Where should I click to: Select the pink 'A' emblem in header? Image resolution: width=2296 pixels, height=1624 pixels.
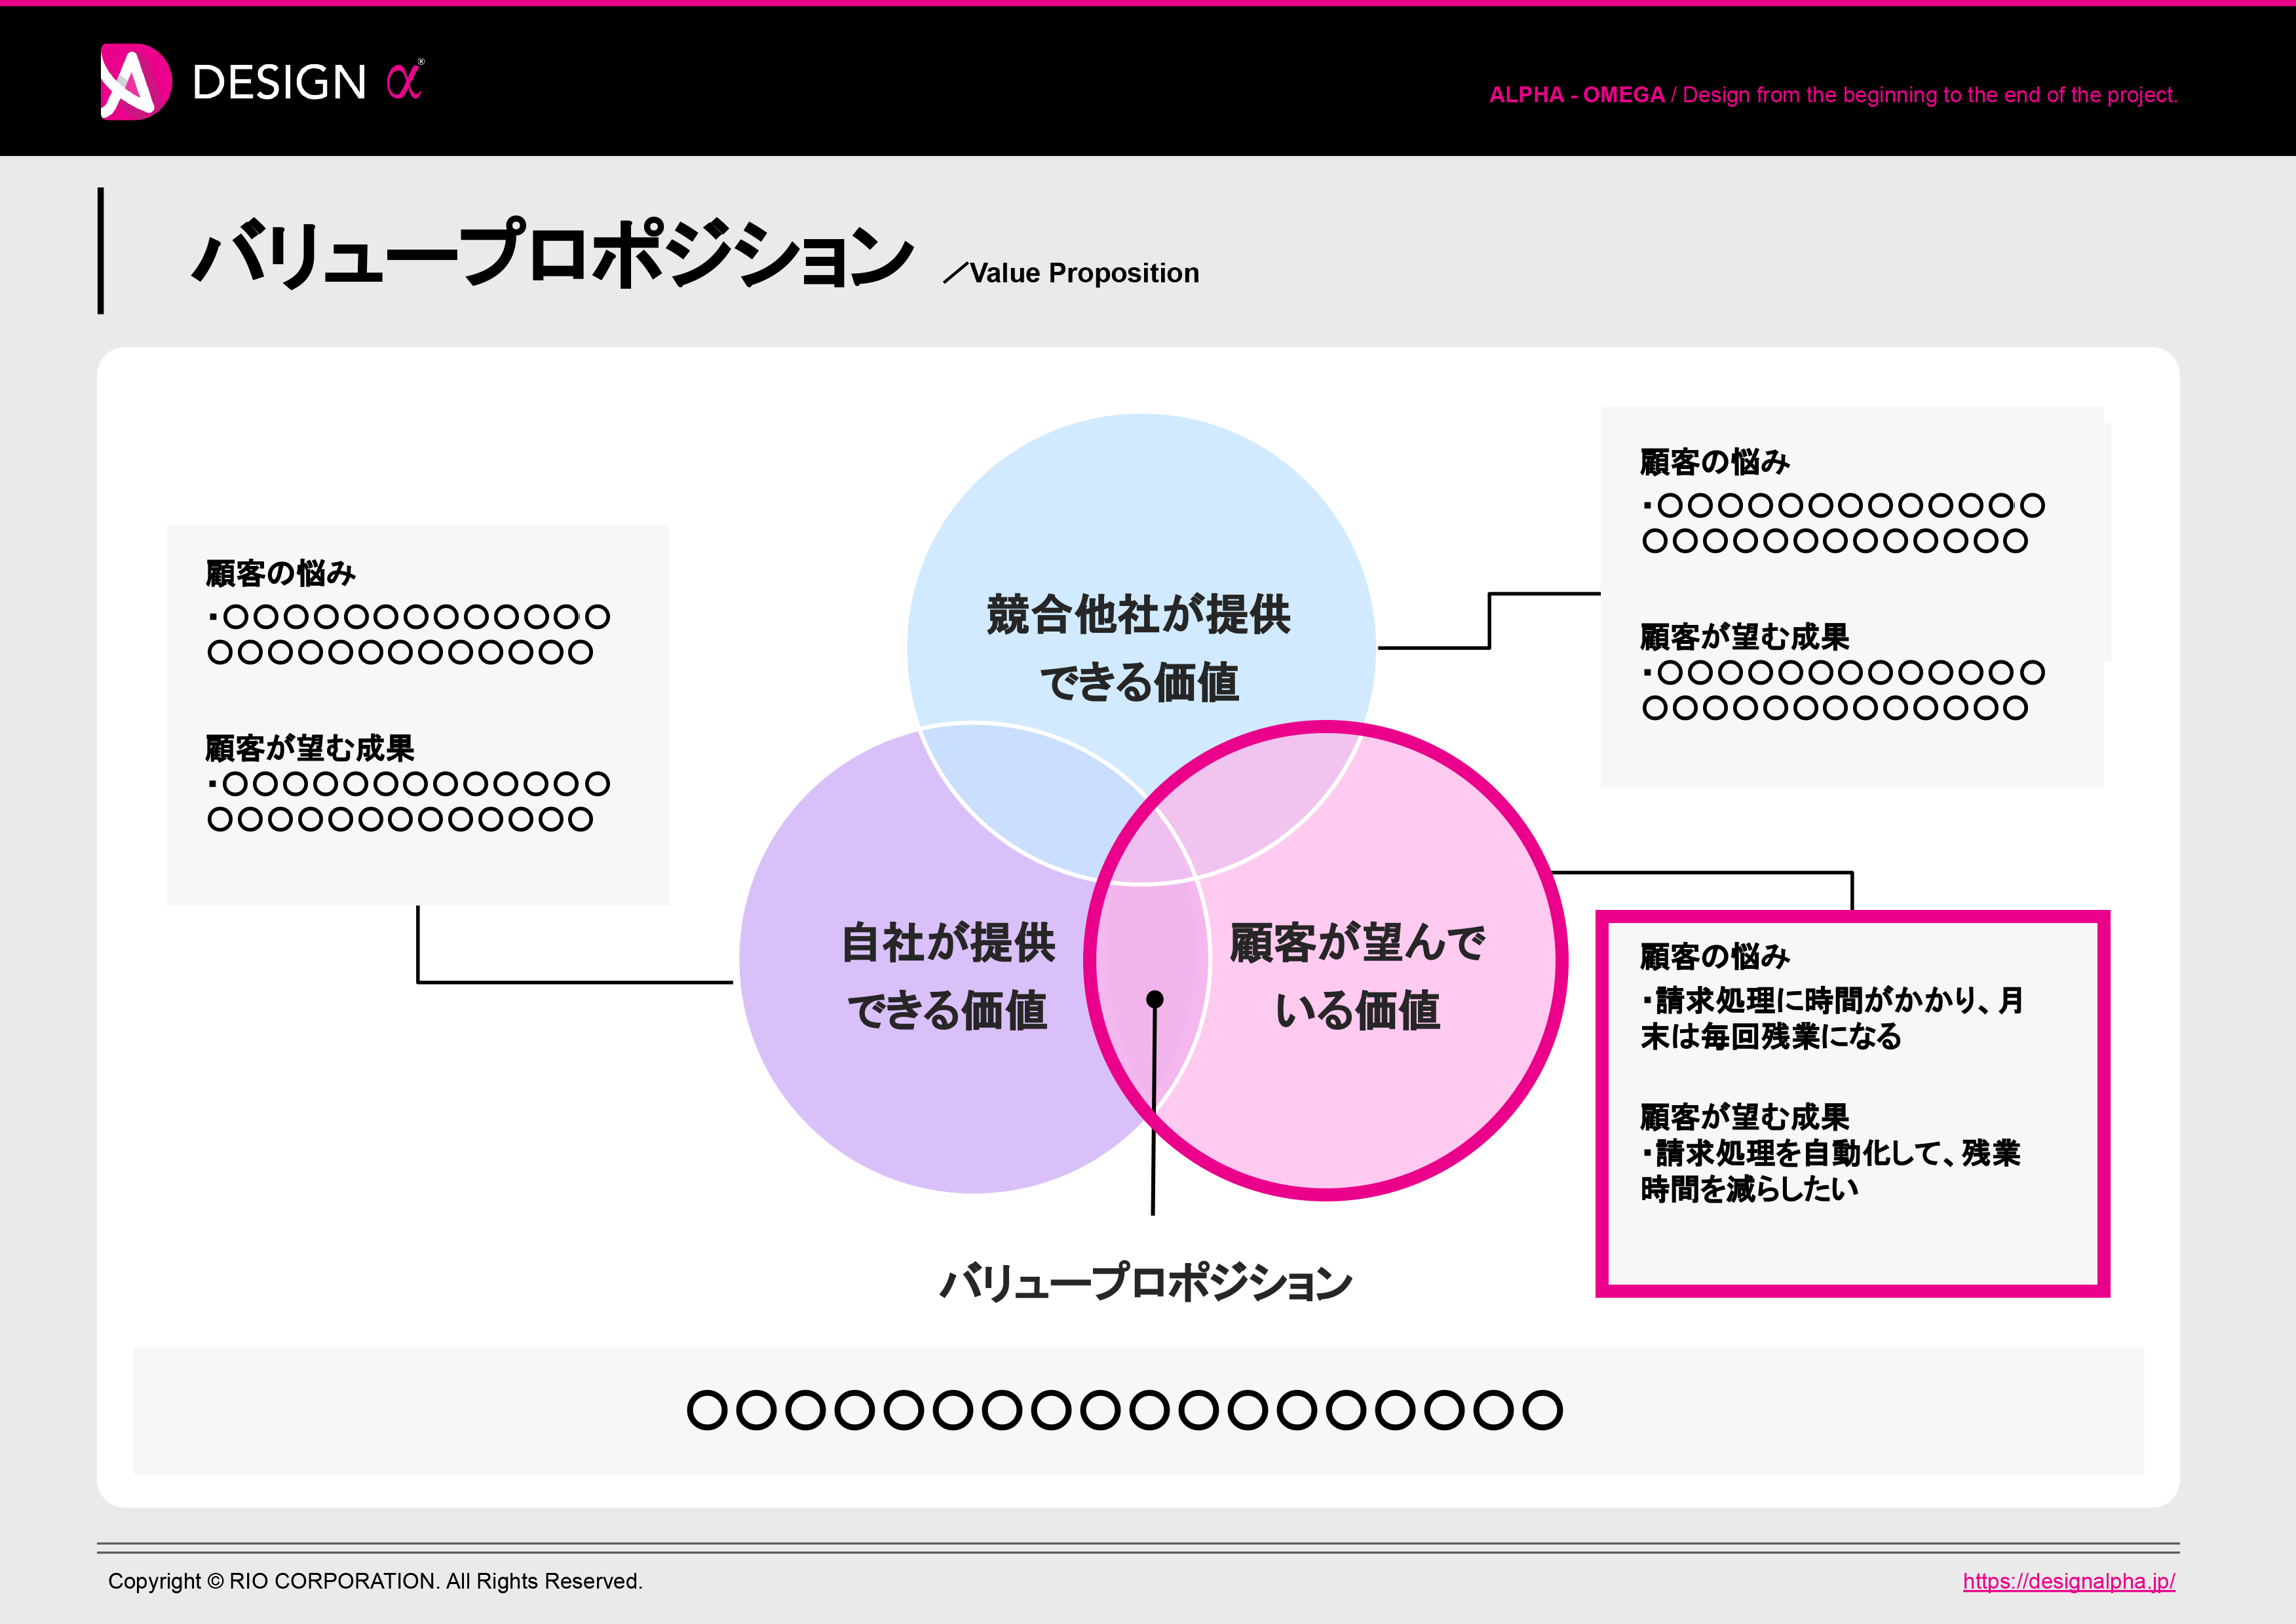135,82
